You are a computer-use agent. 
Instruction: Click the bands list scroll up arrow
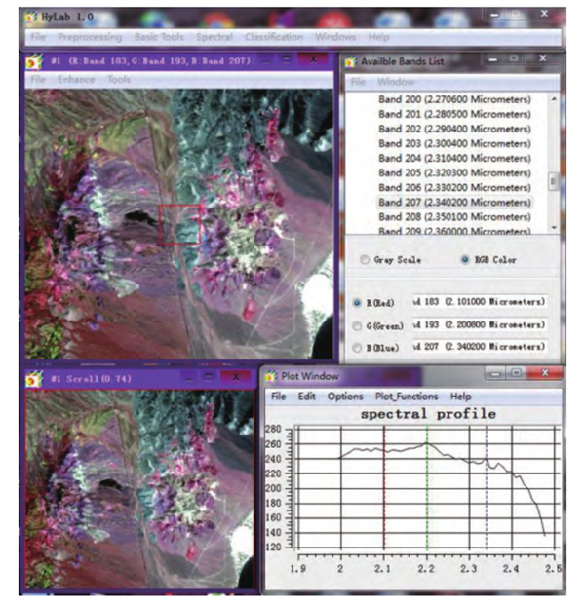point(554,99)
